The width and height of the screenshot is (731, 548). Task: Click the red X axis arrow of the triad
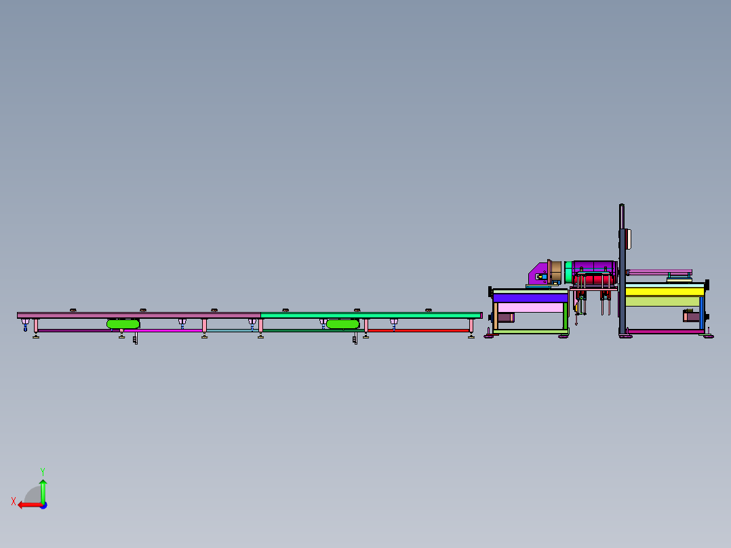tap(30, 505)
